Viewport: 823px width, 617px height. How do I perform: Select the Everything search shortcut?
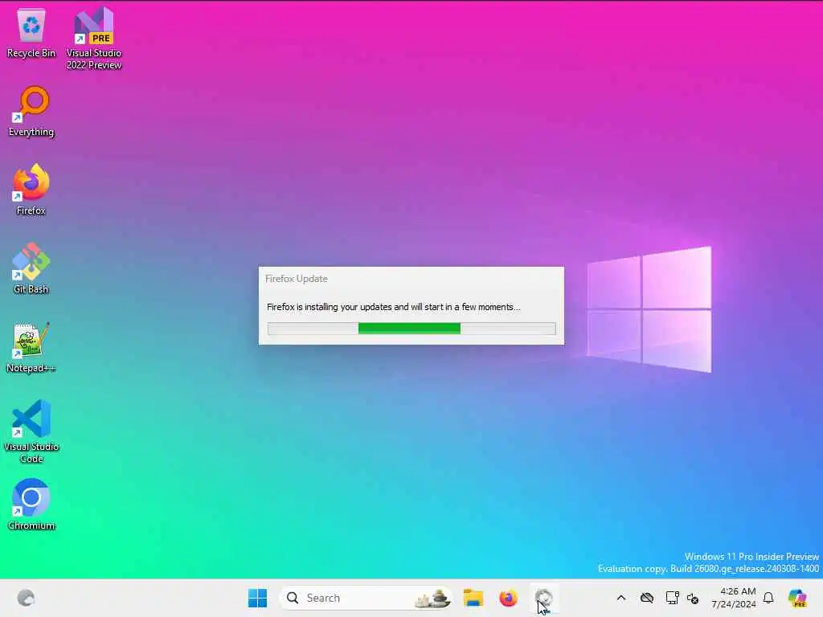31,112
